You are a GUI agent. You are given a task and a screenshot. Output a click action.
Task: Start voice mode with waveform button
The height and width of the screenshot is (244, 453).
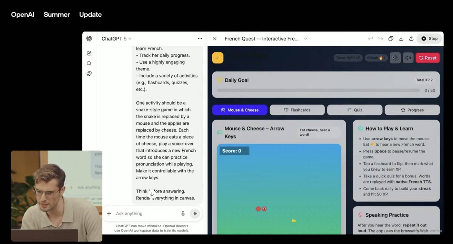(x=195, y=214)
